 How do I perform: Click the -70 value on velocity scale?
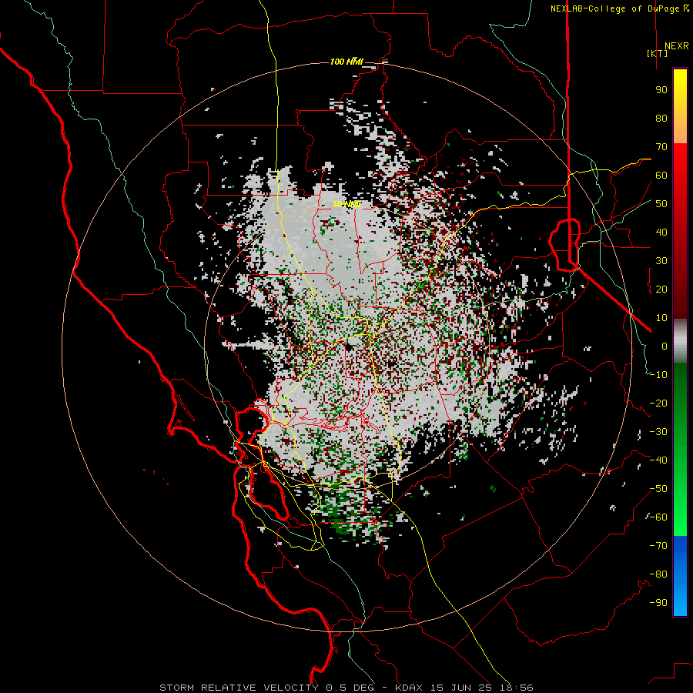(658, 546)
